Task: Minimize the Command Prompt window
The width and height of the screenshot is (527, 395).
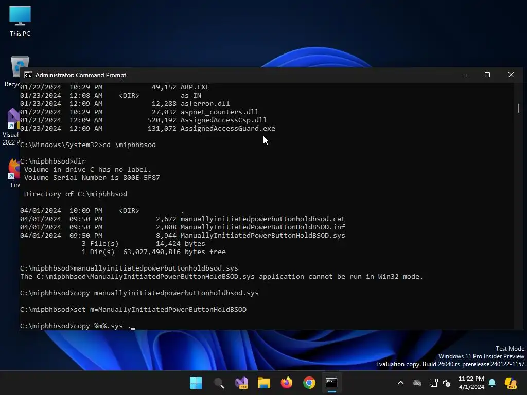Action: point(464,75)
